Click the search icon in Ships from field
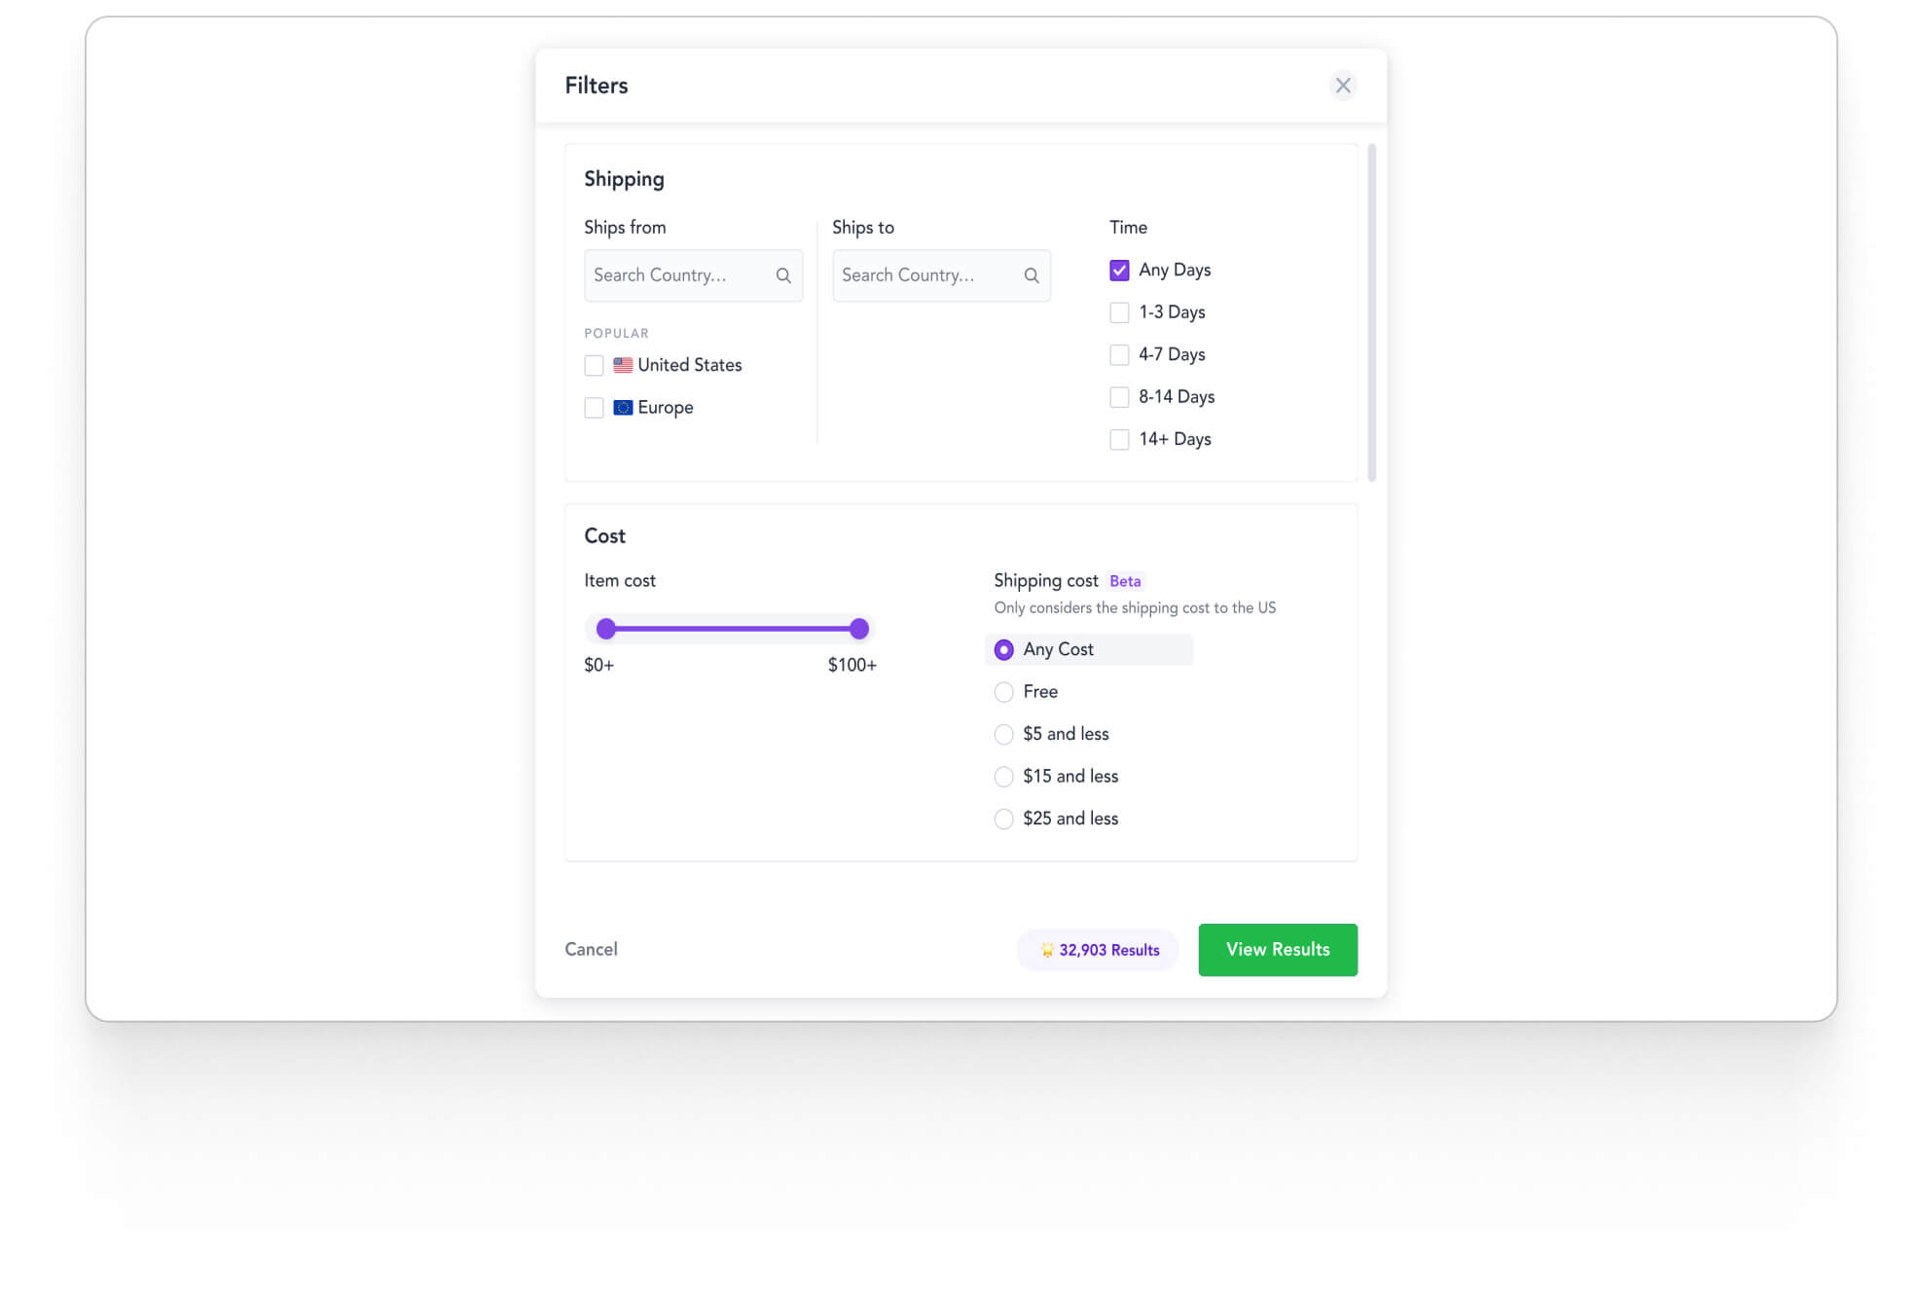Image resolution: width=1921 pixels, height=1313 pixels. click(783, 275)
